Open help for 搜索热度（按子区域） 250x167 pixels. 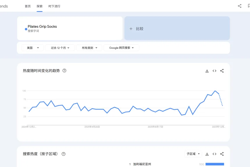tap(63, 154)
